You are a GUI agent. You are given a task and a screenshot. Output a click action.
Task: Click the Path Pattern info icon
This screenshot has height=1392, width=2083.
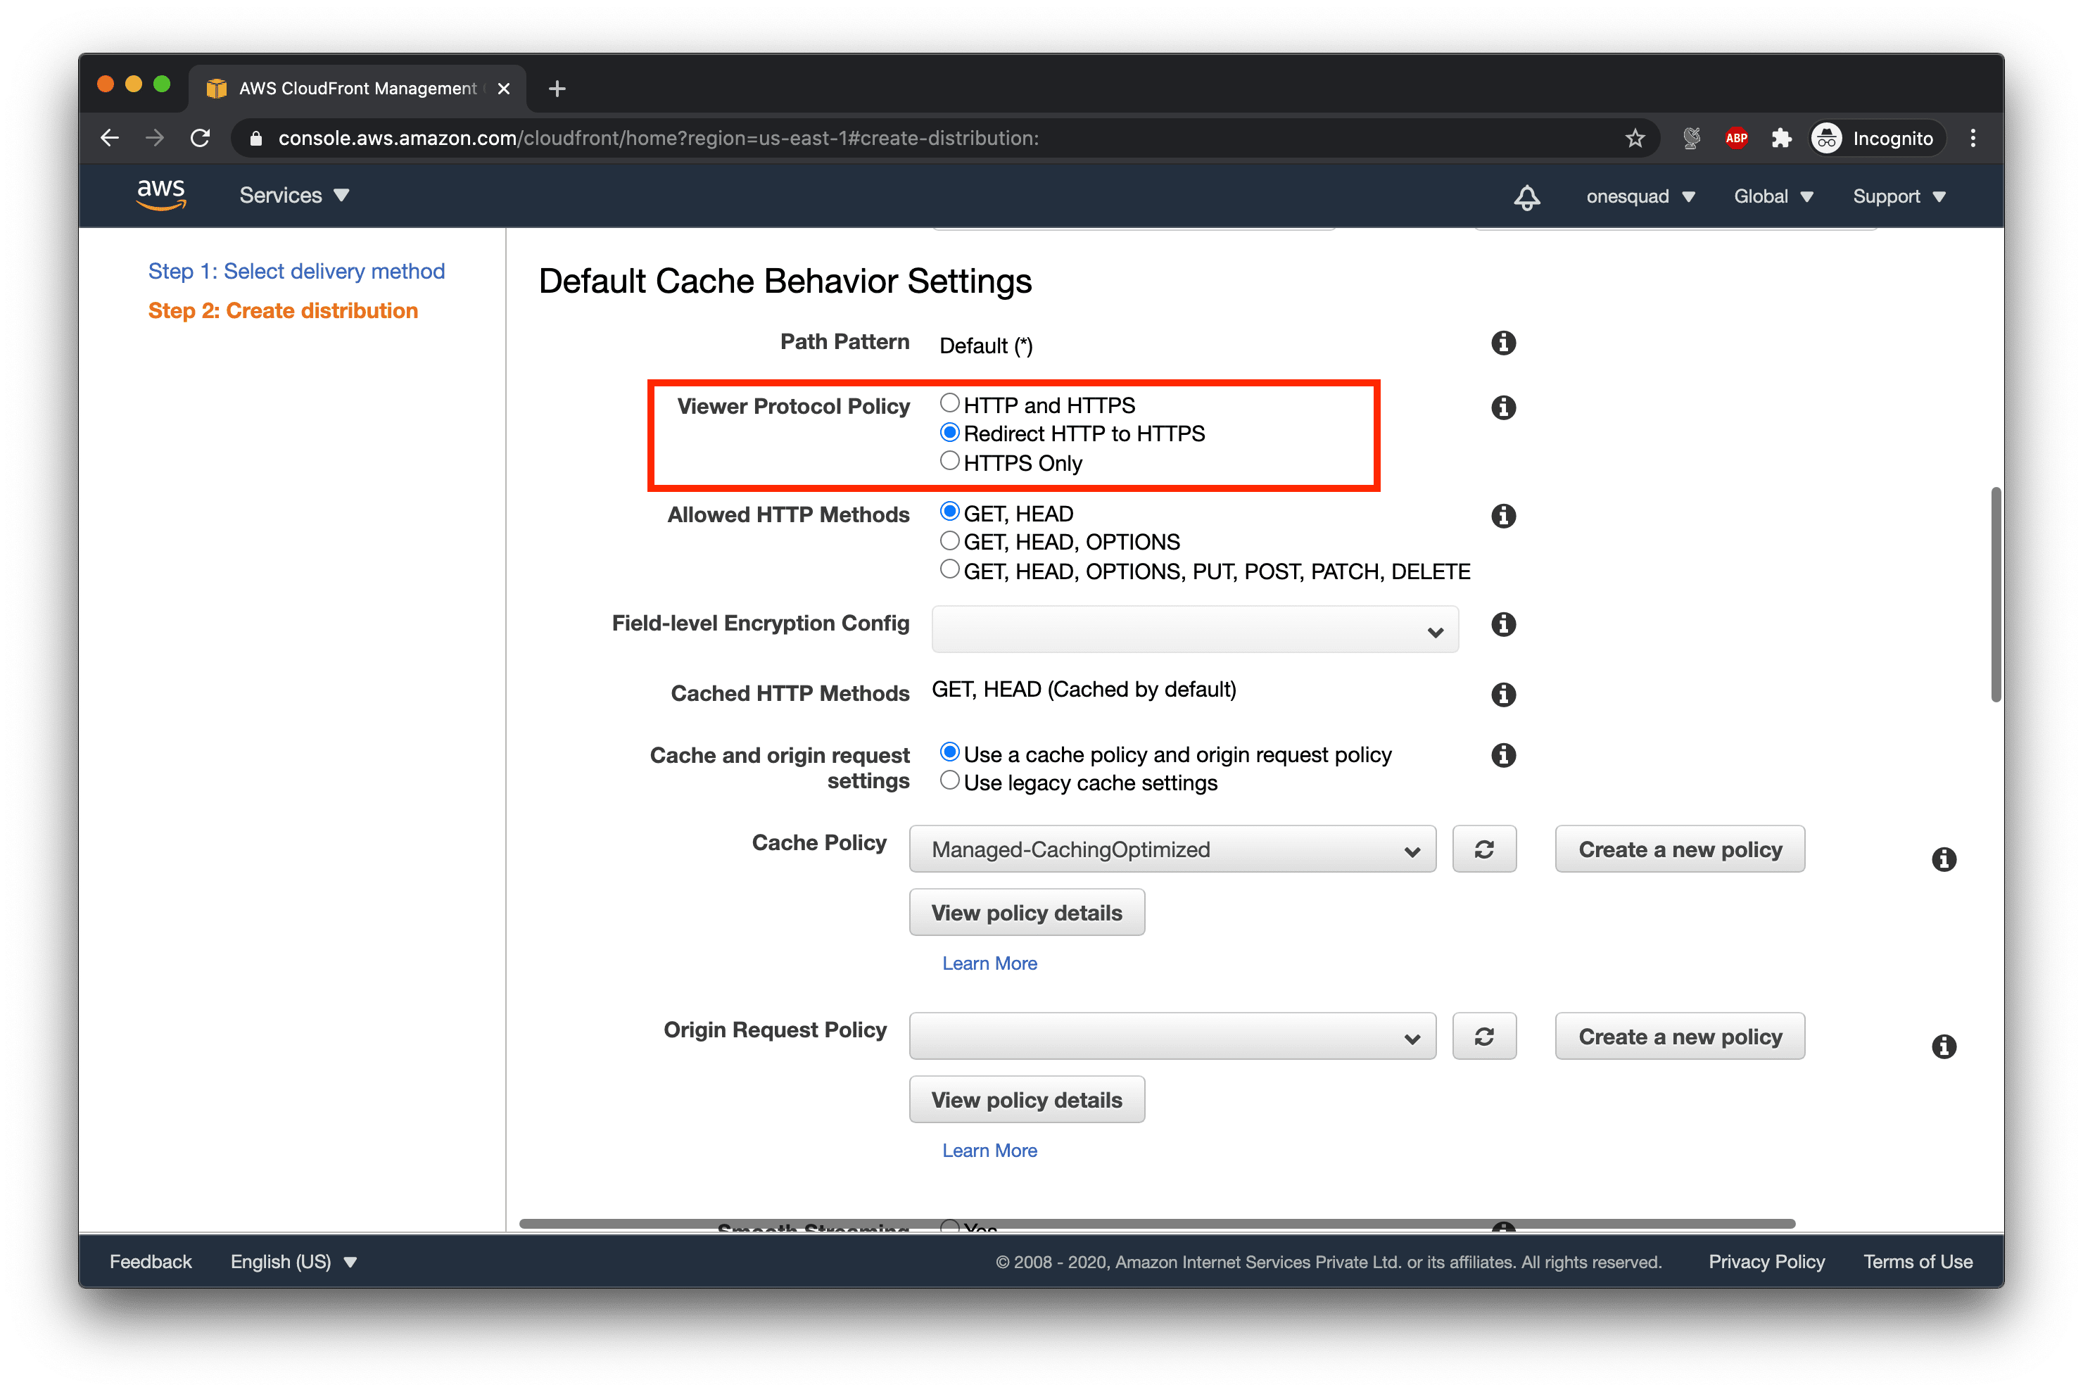click(1502, 343)
